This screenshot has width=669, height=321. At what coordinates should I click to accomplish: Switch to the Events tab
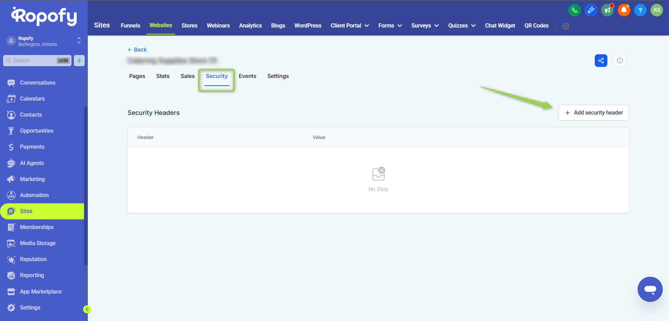pyautogui.click(x=247, y=76)
